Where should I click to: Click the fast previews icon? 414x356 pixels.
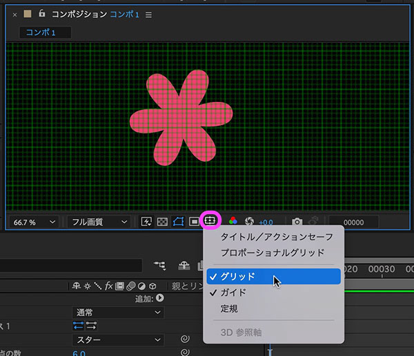click(x=146, y=222)
